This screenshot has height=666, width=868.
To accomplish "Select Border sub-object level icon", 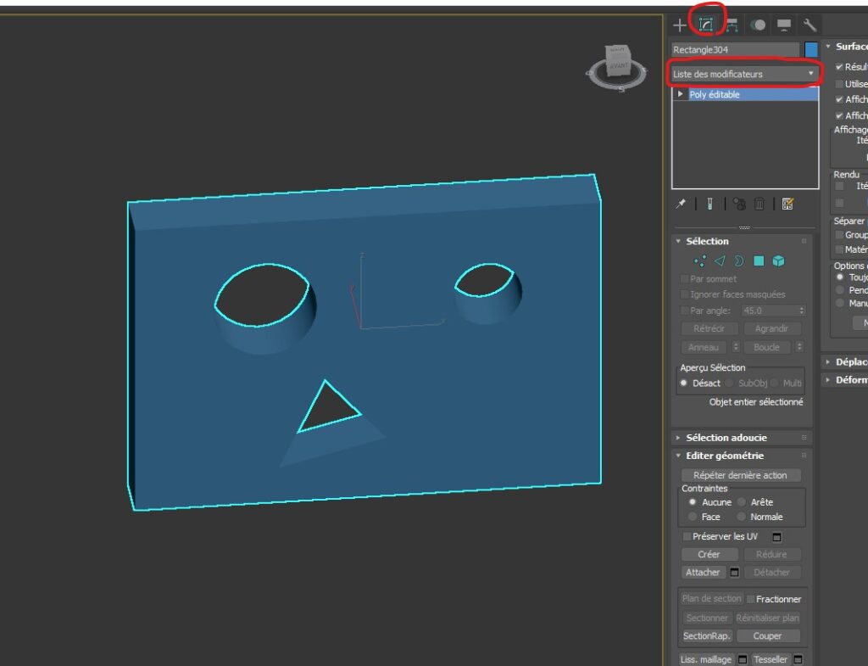I will 738,261.
